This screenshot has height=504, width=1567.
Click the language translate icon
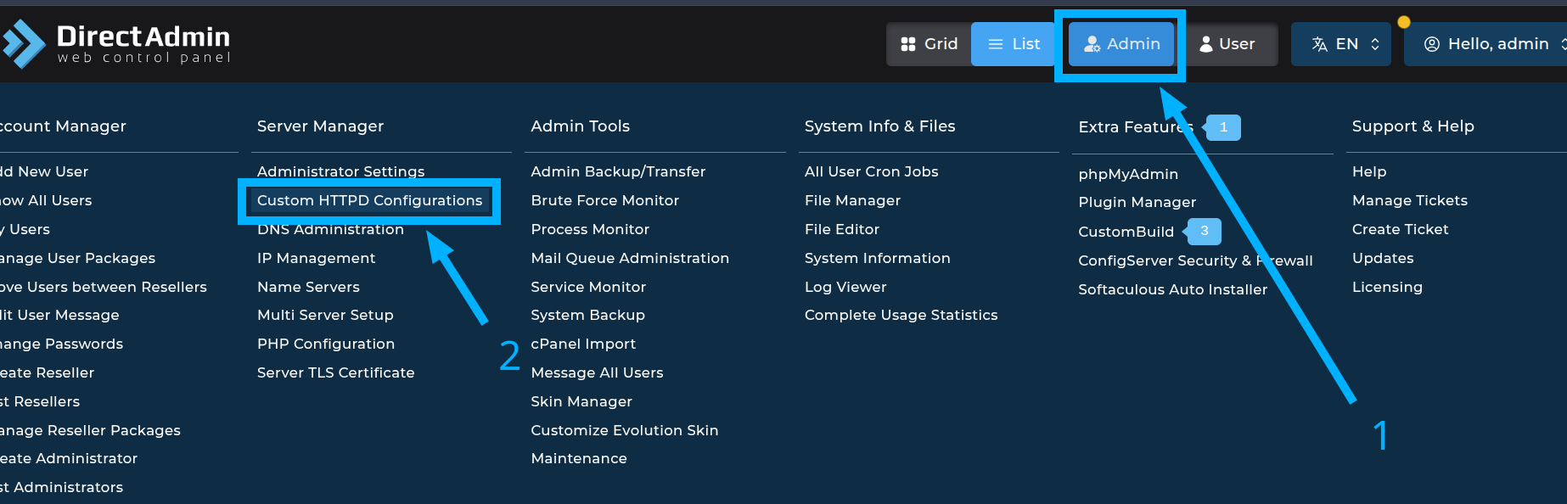point(1319,44)
